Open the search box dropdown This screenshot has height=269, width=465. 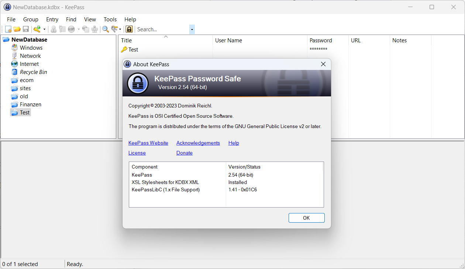pyautogui.click(x=192, y=29)
